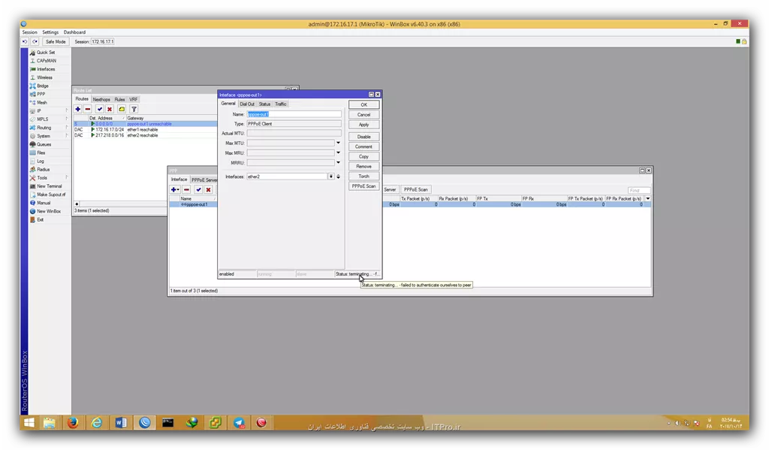The image size is (769, 450).
Task: Open the Manual from the sidebar
Action: 43,203
